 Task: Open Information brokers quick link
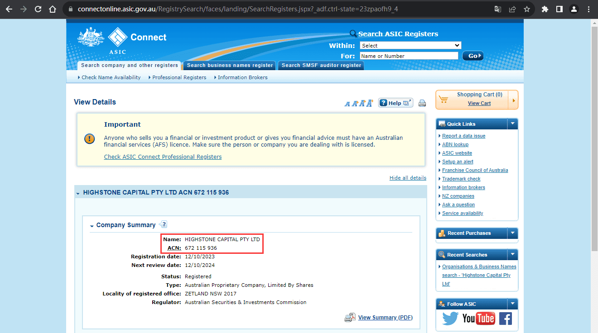(463, 187)
